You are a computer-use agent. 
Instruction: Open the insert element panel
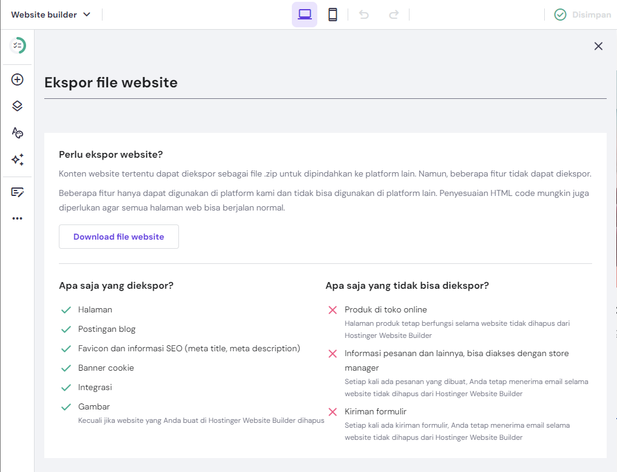point(17,79)
